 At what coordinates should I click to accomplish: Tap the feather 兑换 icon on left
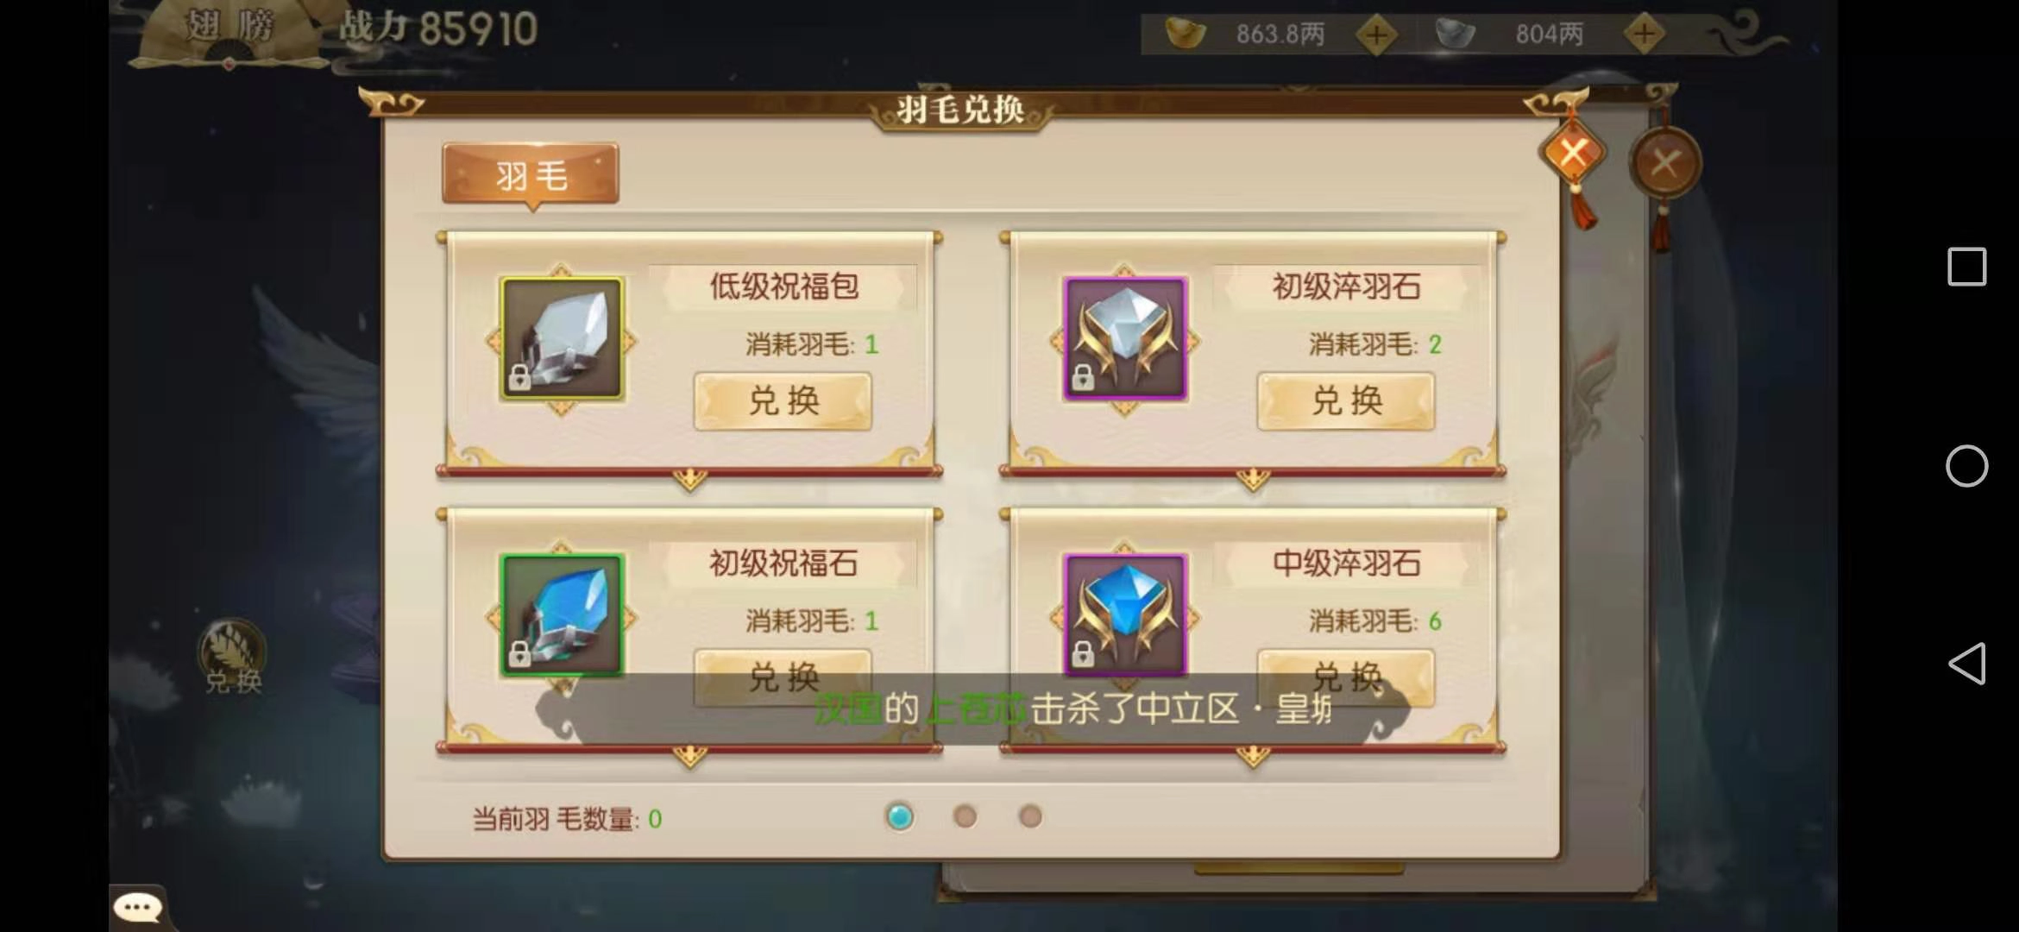click(233, 658)
